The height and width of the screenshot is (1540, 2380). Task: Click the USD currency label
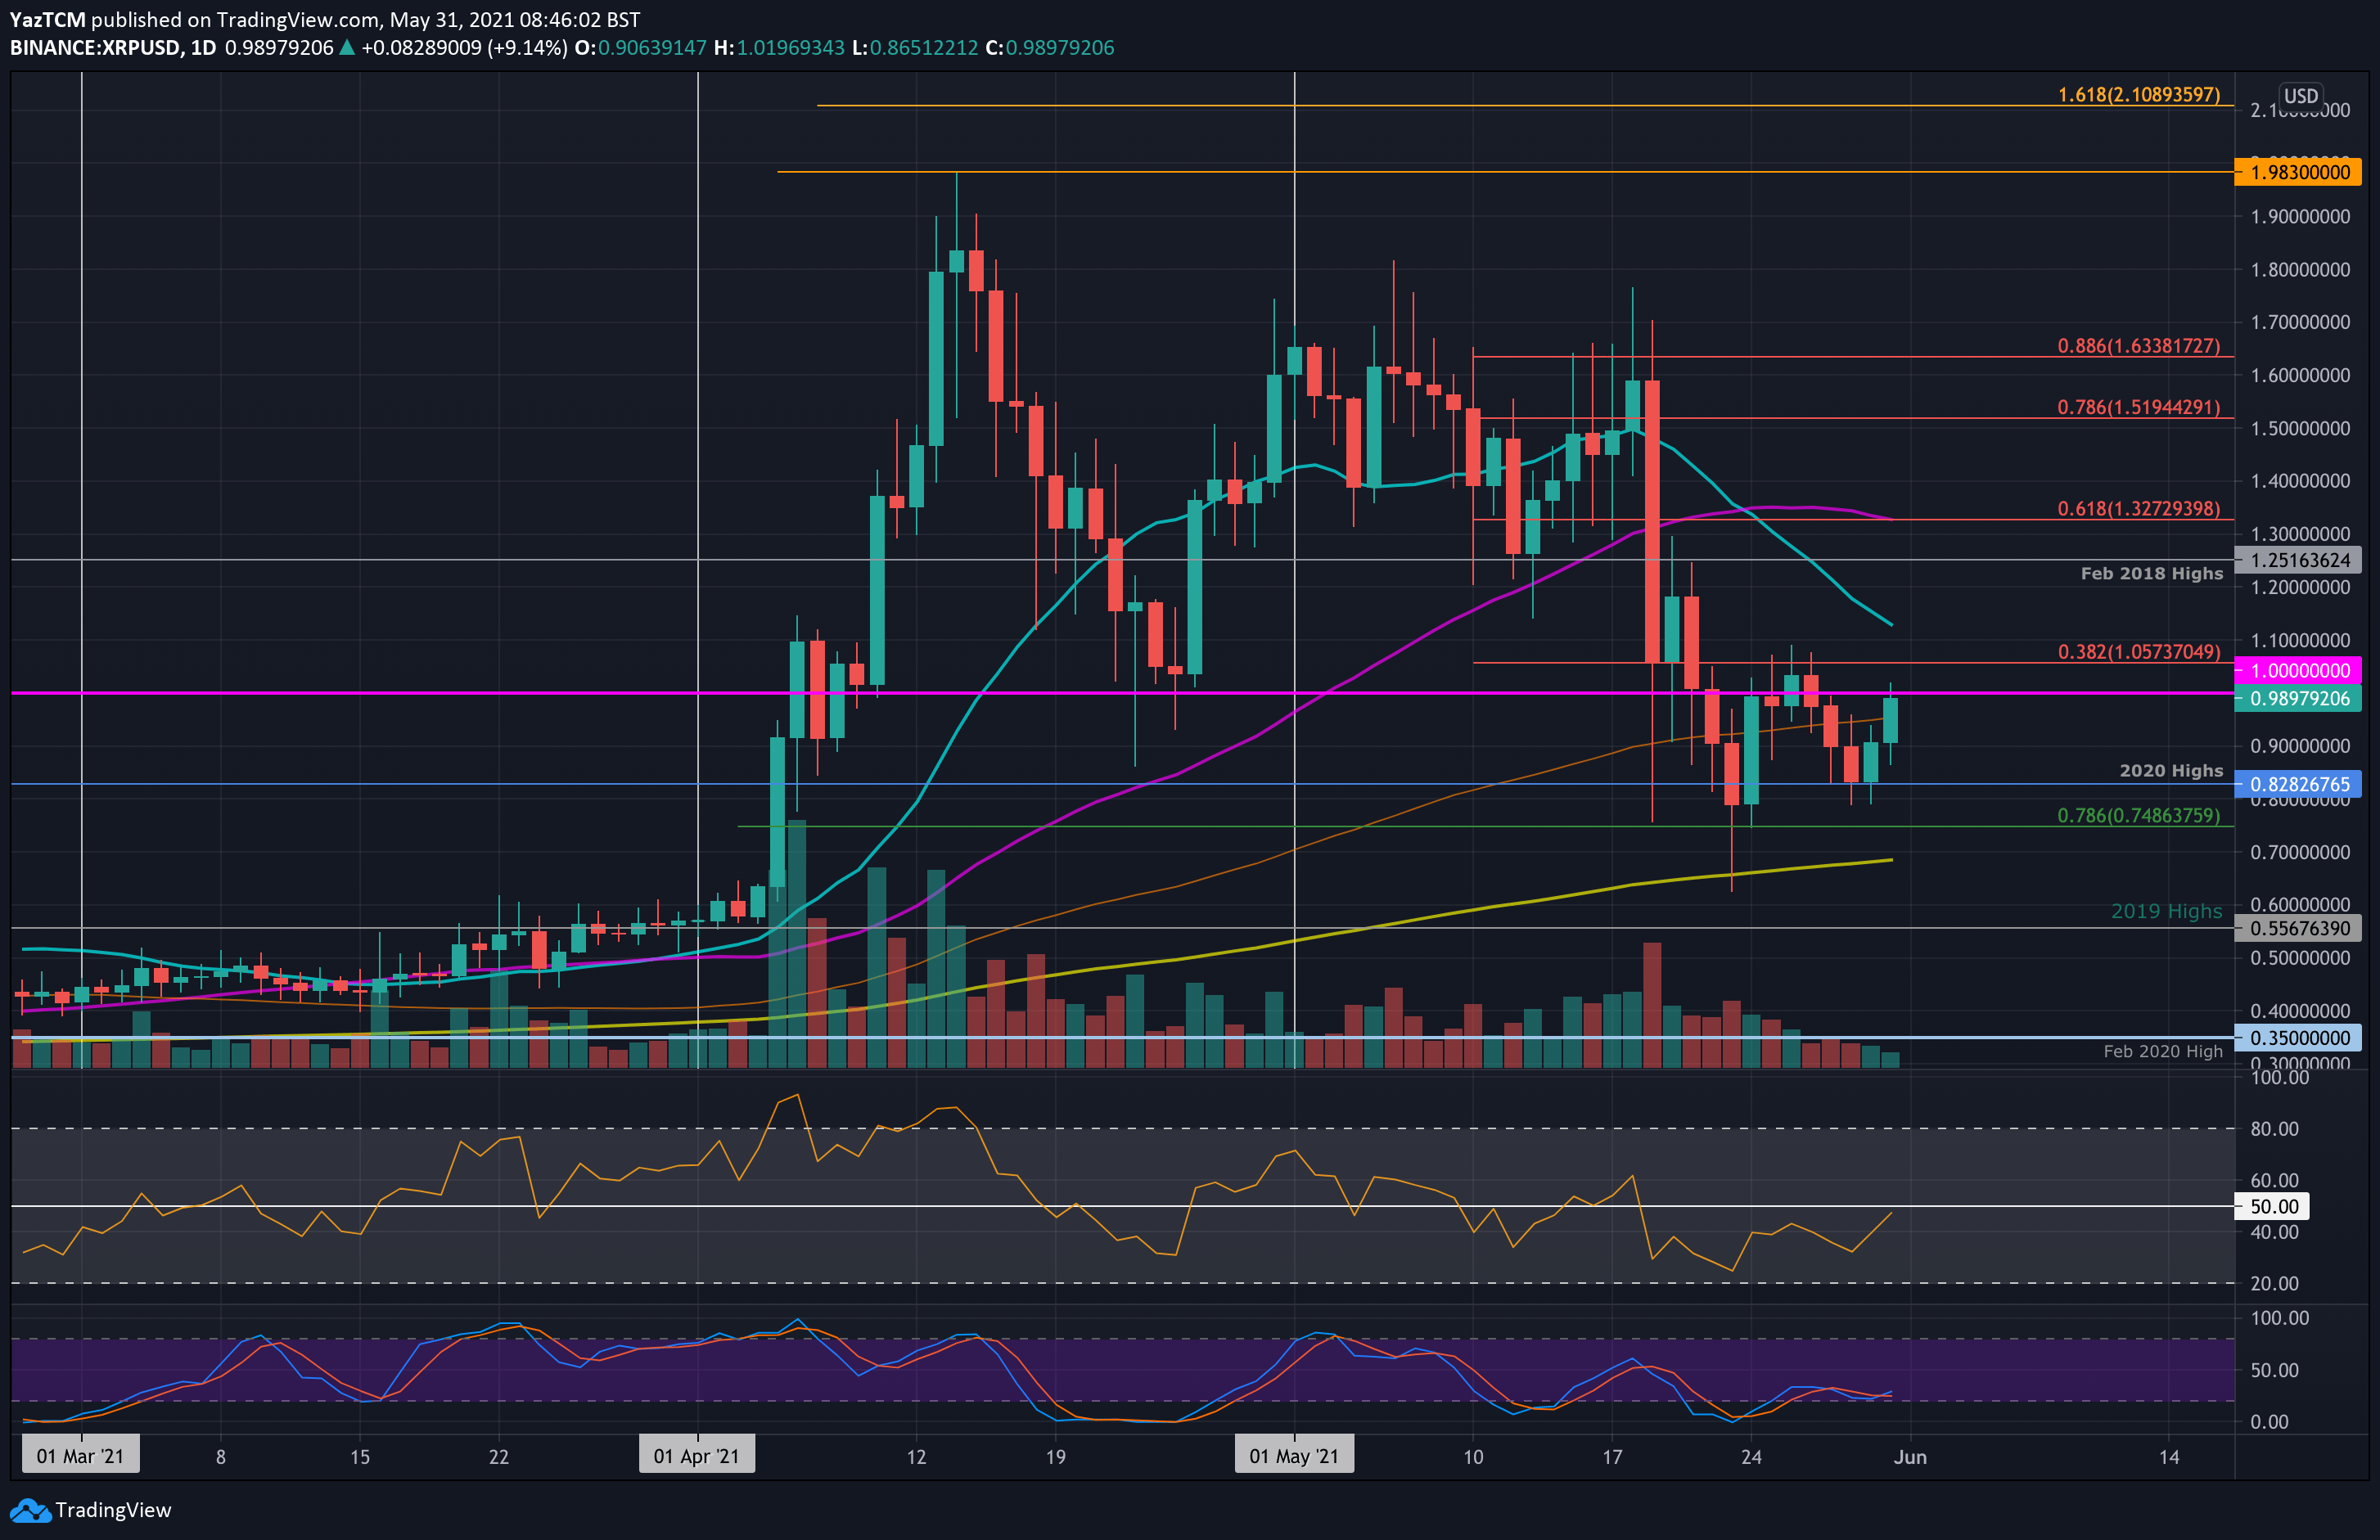[2300, 96]
